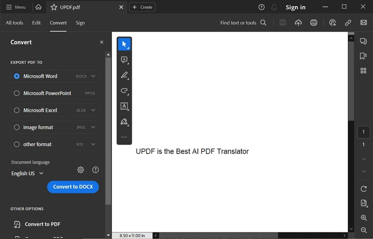Select the Add comment tool
The width and height of the screenshot is (373, 239).
click(x=124, y=60)
